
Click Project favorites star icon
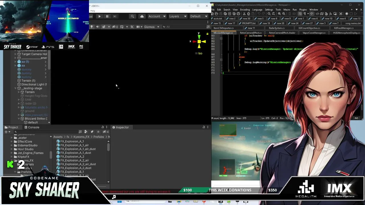point(98,132)
